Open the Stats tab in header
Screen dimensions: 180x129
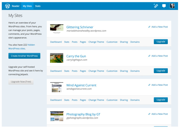pyautogui.click(x=38, y=6)
